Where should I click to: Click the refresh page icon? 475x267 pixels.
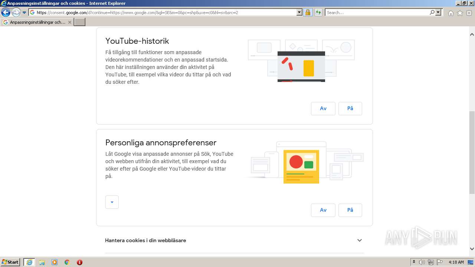pyautogui.click(x=318, y=12)
